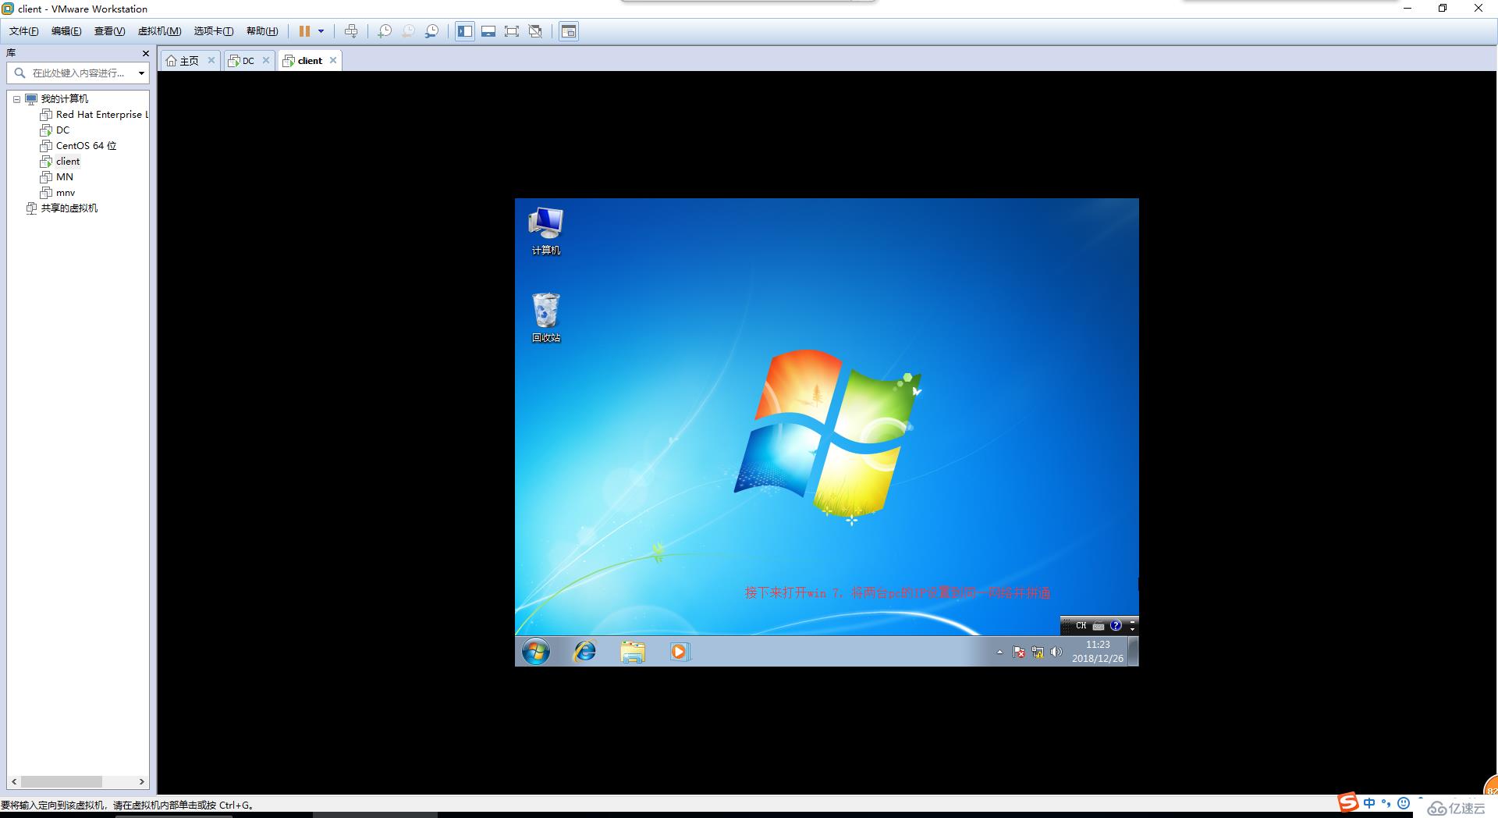This screenshot has width=1498, height=818.
Task: Open the library search filter dropdown arrow
Action: [141, 73]
